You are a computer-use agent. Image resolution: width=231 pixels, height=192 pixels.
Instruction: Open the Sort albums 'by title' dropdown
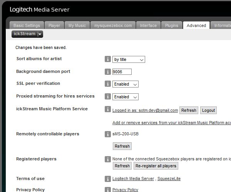click(x=129, y=59)
